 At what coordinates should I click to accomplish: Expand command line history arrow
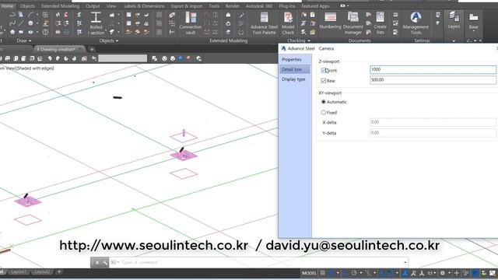click(405, 263)
